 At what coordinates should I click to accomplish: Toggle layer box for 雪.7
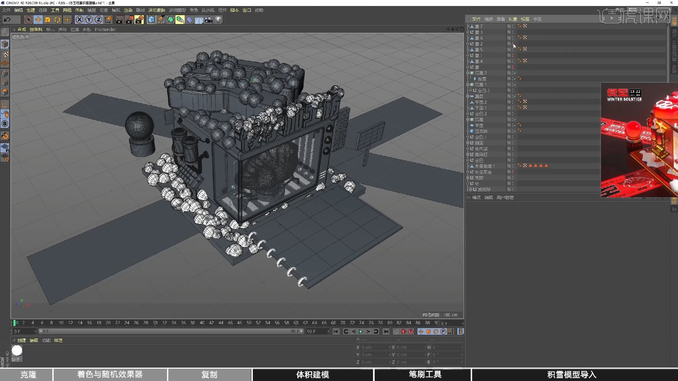pos(509,26)
